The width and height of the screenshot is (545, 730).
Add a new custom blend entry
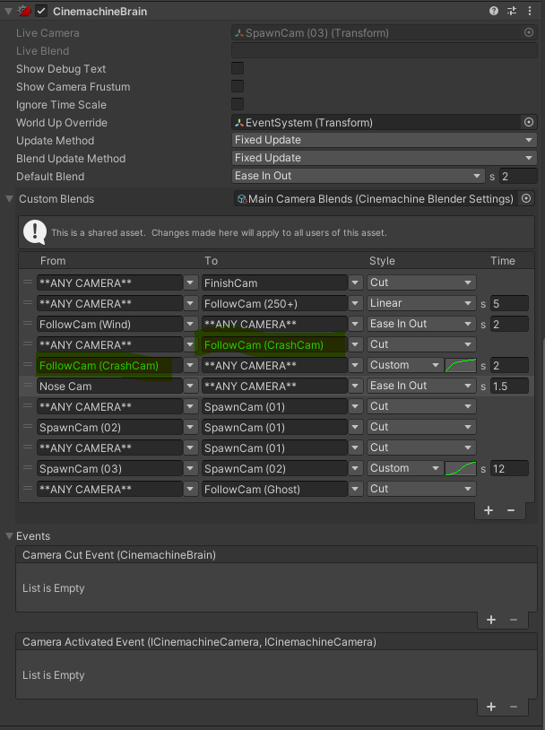pyautogui.click(x=489, y=510)
